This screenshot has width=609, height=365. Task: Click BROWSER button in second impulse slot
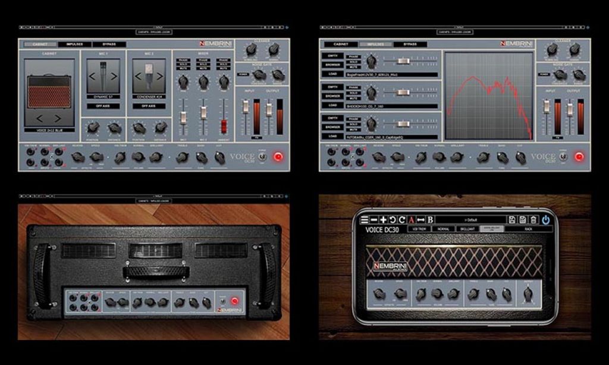tap(332, 96)
